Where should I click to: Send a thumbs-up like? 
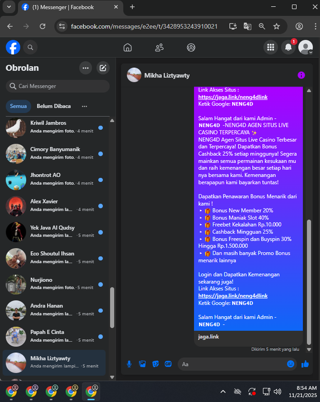[305, 364]
